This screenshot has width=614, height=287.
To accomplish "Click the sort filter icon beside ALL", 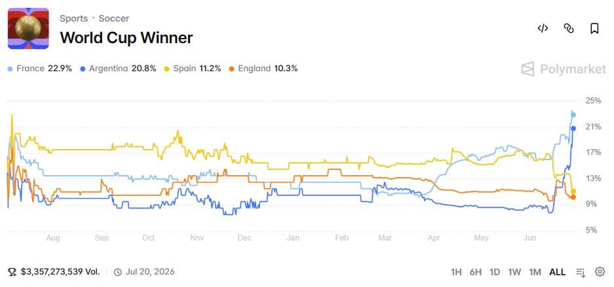I will pos(581,272).
